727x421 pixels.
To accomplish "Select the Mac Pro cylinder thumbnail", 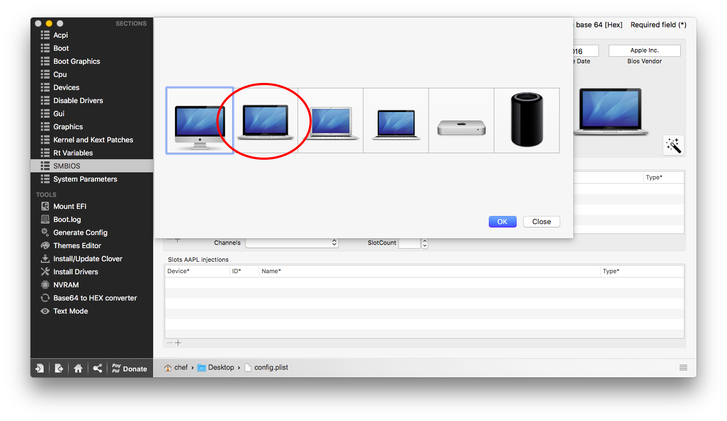I will coord(527,121).
